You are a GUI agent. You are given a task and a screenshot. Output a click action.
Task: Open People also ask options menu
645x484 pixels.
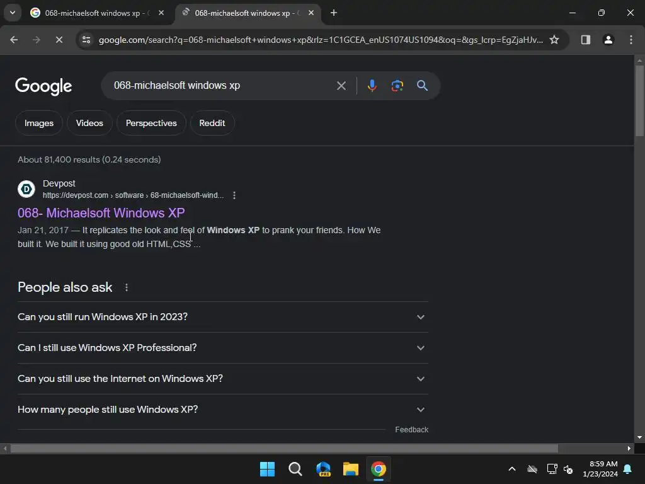(127, 287)
